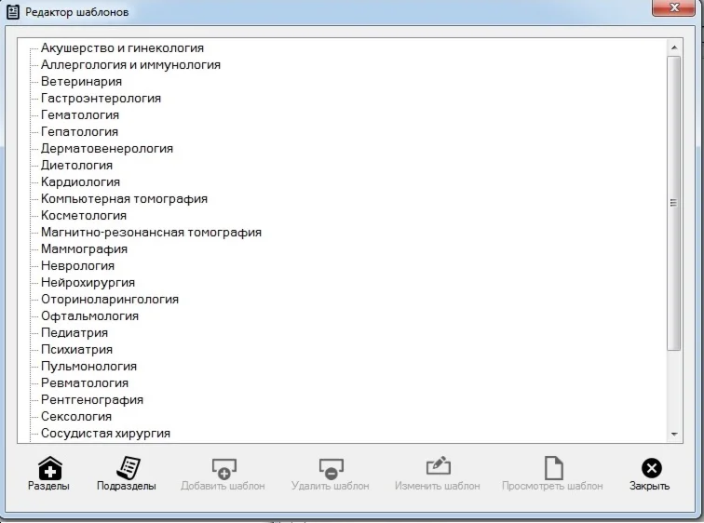Viewport: 704px width, 523px height.
Task: Select Компьютерная томография in the list
Action: [x=124, y=199]
